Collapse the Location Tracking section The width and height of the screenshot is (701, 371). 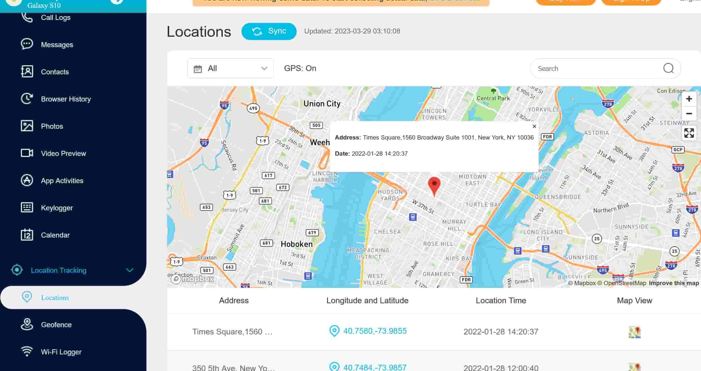coord(130,270)
